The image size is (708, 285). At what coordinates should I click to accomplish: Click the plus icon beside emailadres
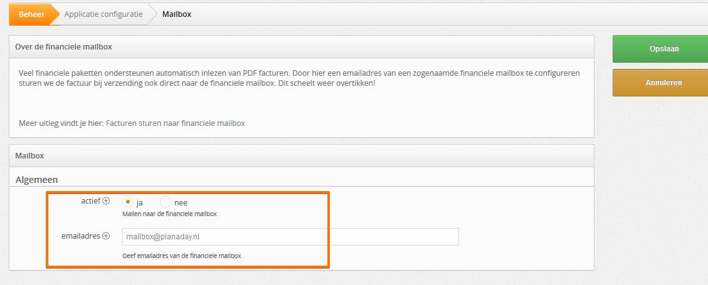(x=106, y=236)
